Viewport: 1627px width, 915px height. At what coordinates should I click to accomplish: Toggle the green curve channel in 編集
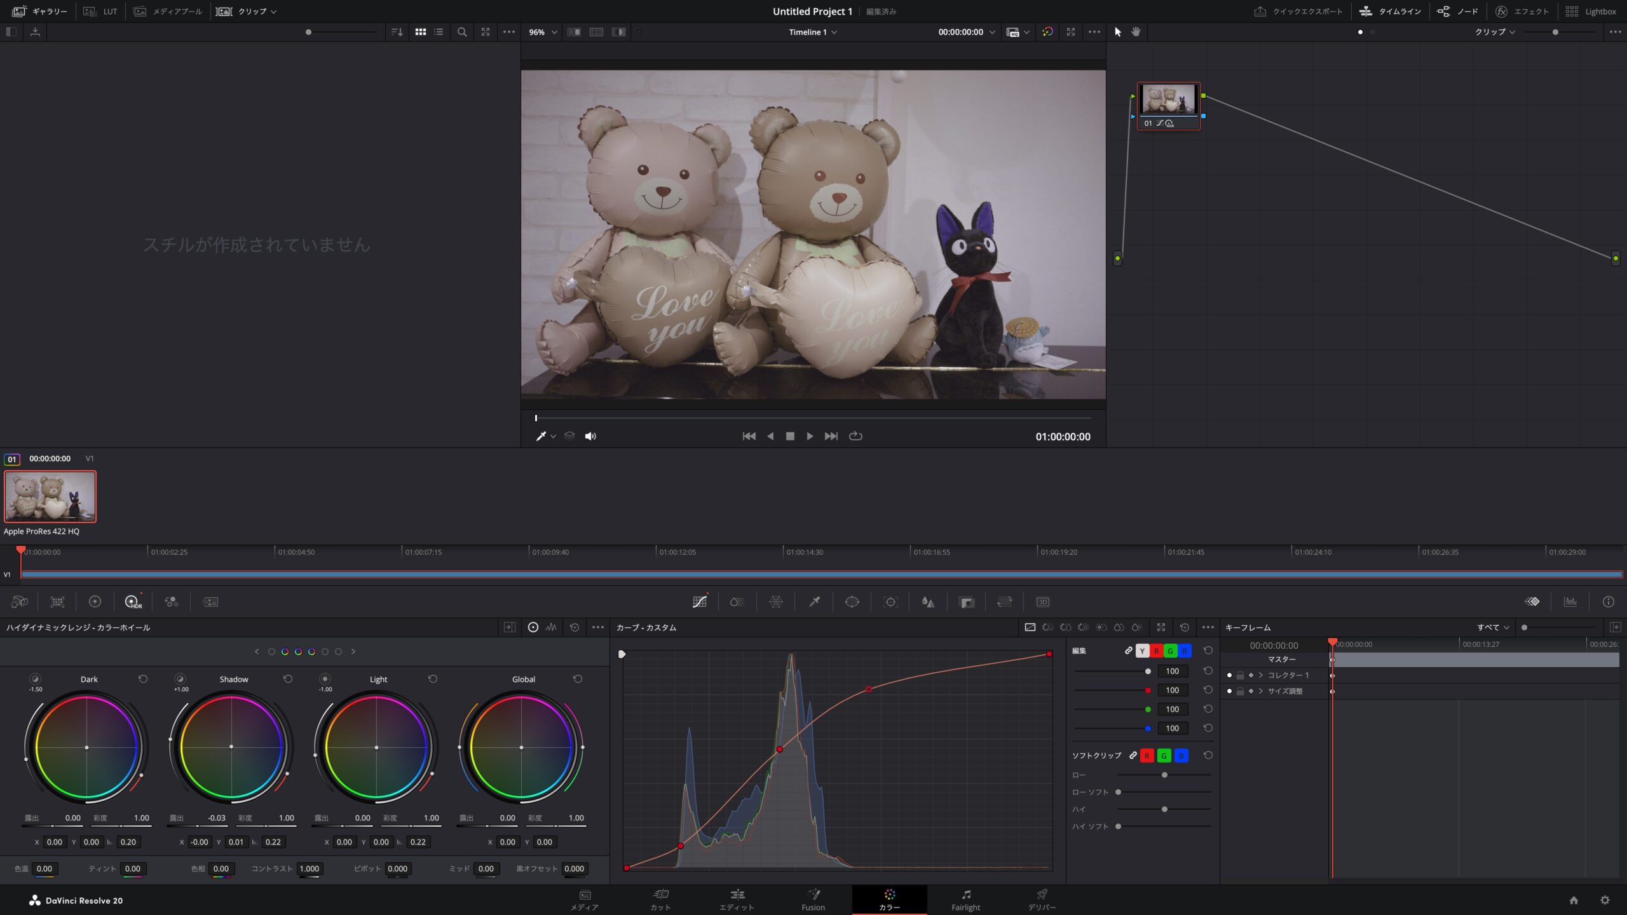[x=1170, y=651]
